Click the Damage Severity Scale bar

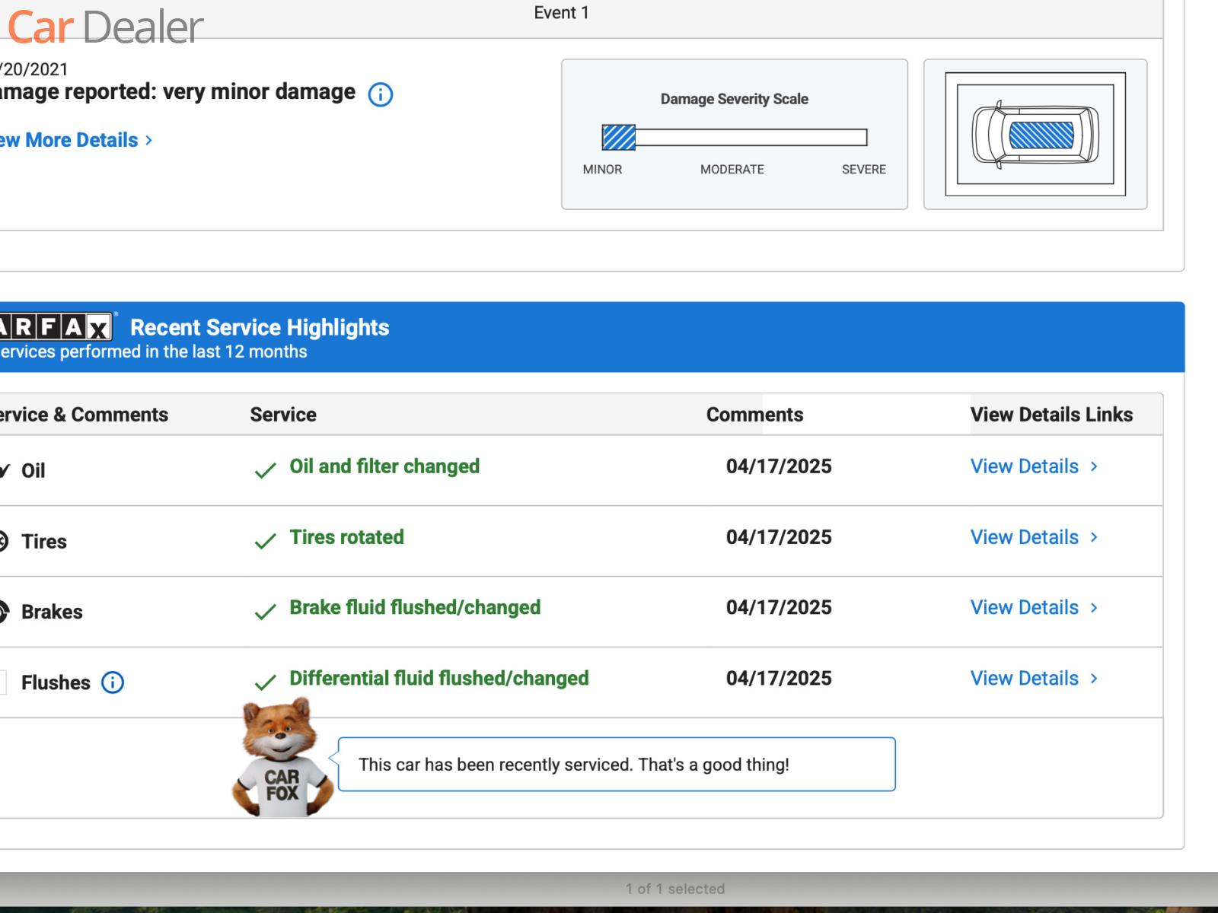734,138
